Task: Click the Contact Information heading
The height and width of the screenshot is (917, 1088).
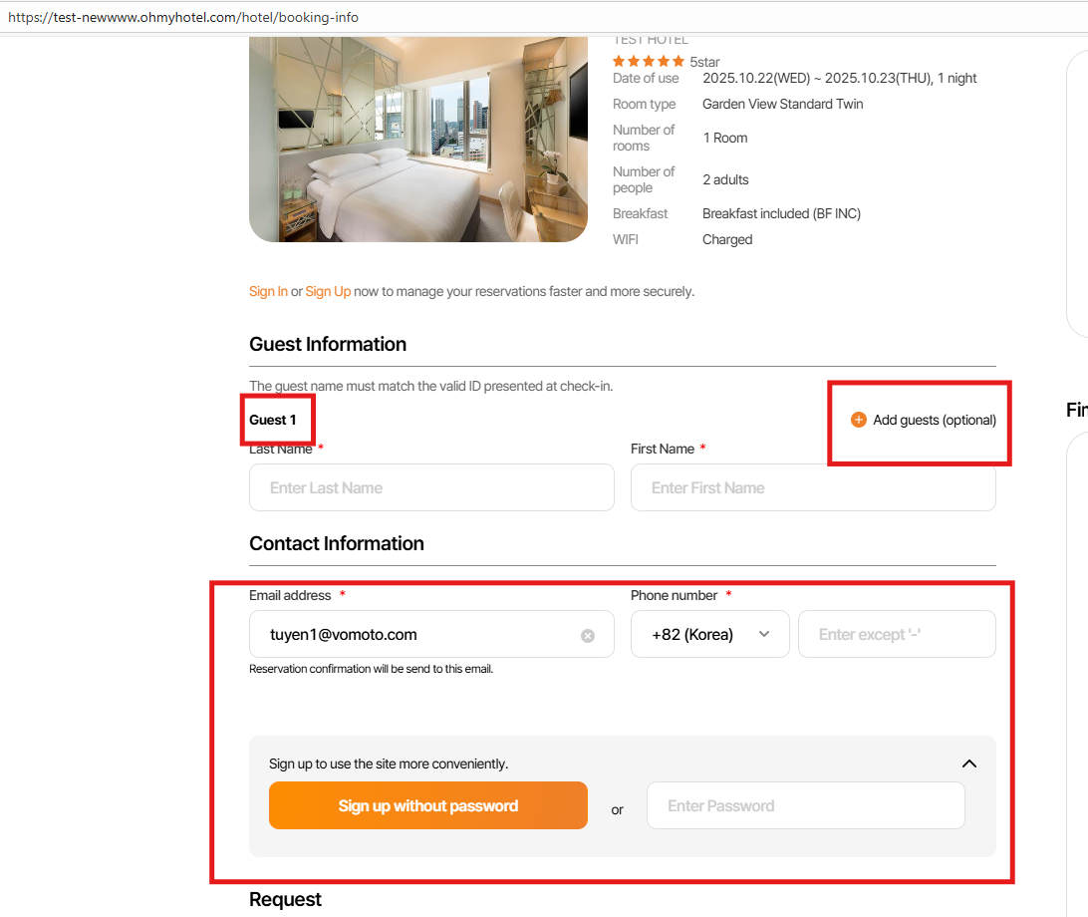Action: click(337, 543)
